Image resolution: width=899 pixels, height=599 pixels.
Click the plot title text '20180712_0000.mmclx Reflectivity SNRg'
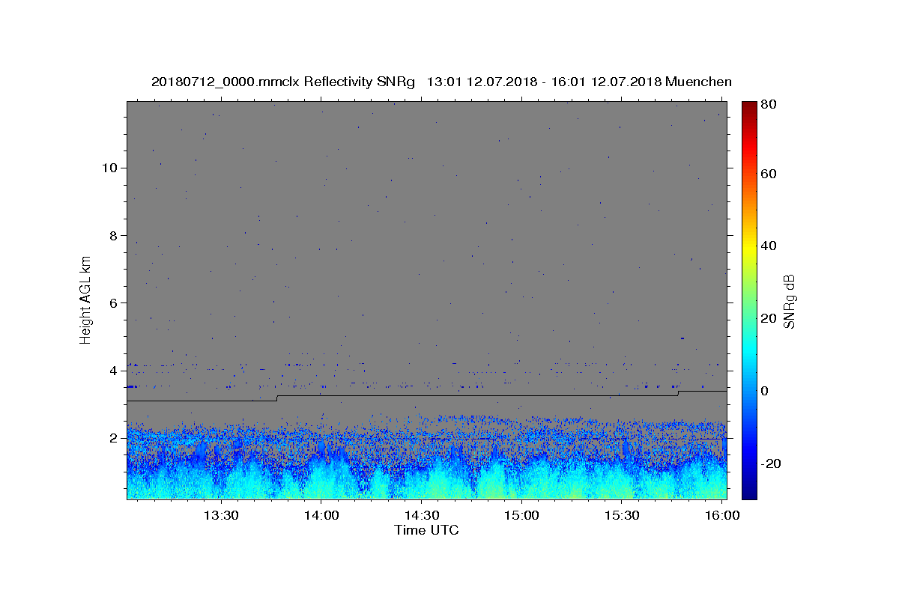[282, 82]
